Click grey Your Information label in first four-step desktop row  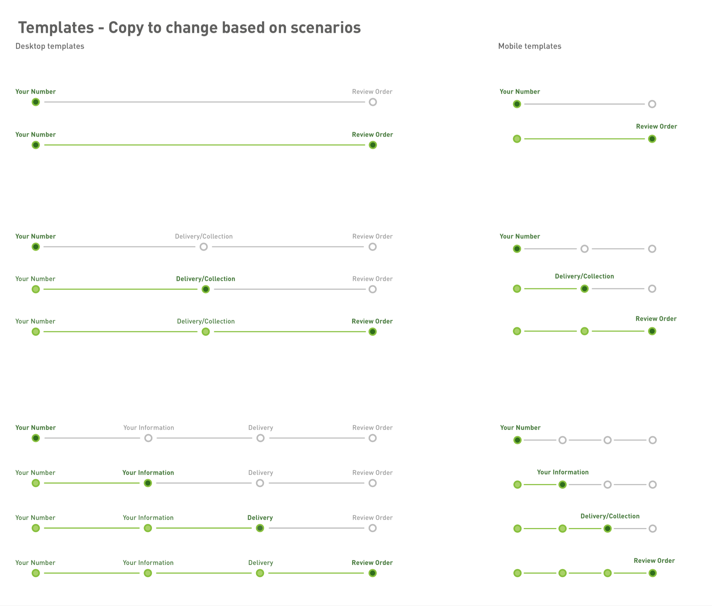(x=149, y=428)
